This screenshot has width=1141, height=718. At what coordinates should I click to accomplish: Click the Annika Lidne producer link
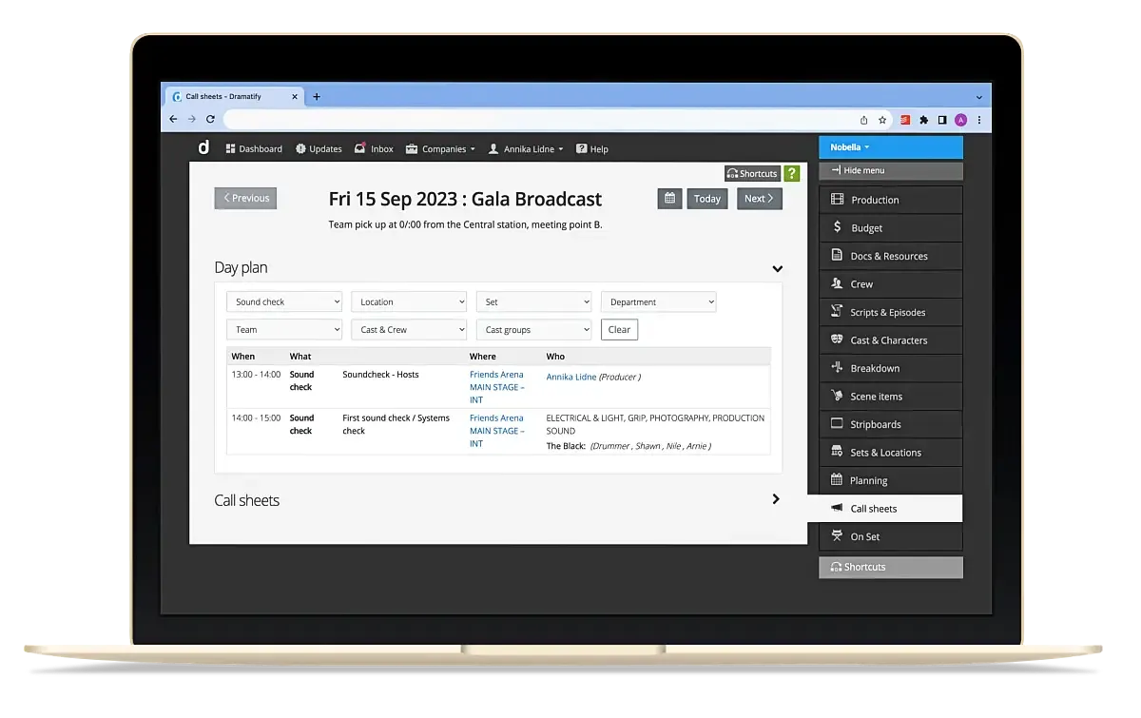(571, 377)
